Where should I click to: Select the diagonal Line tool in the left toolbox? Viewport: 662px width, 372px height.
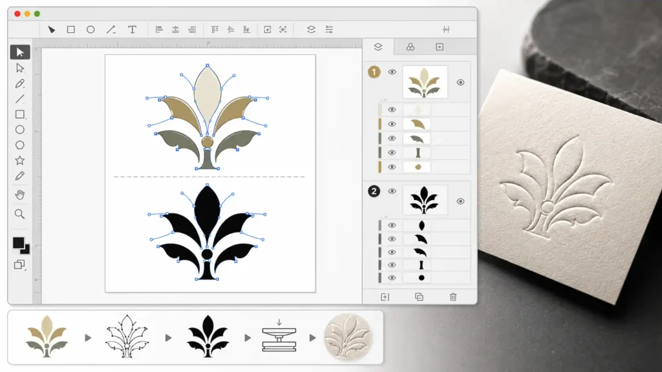point(20,99)
